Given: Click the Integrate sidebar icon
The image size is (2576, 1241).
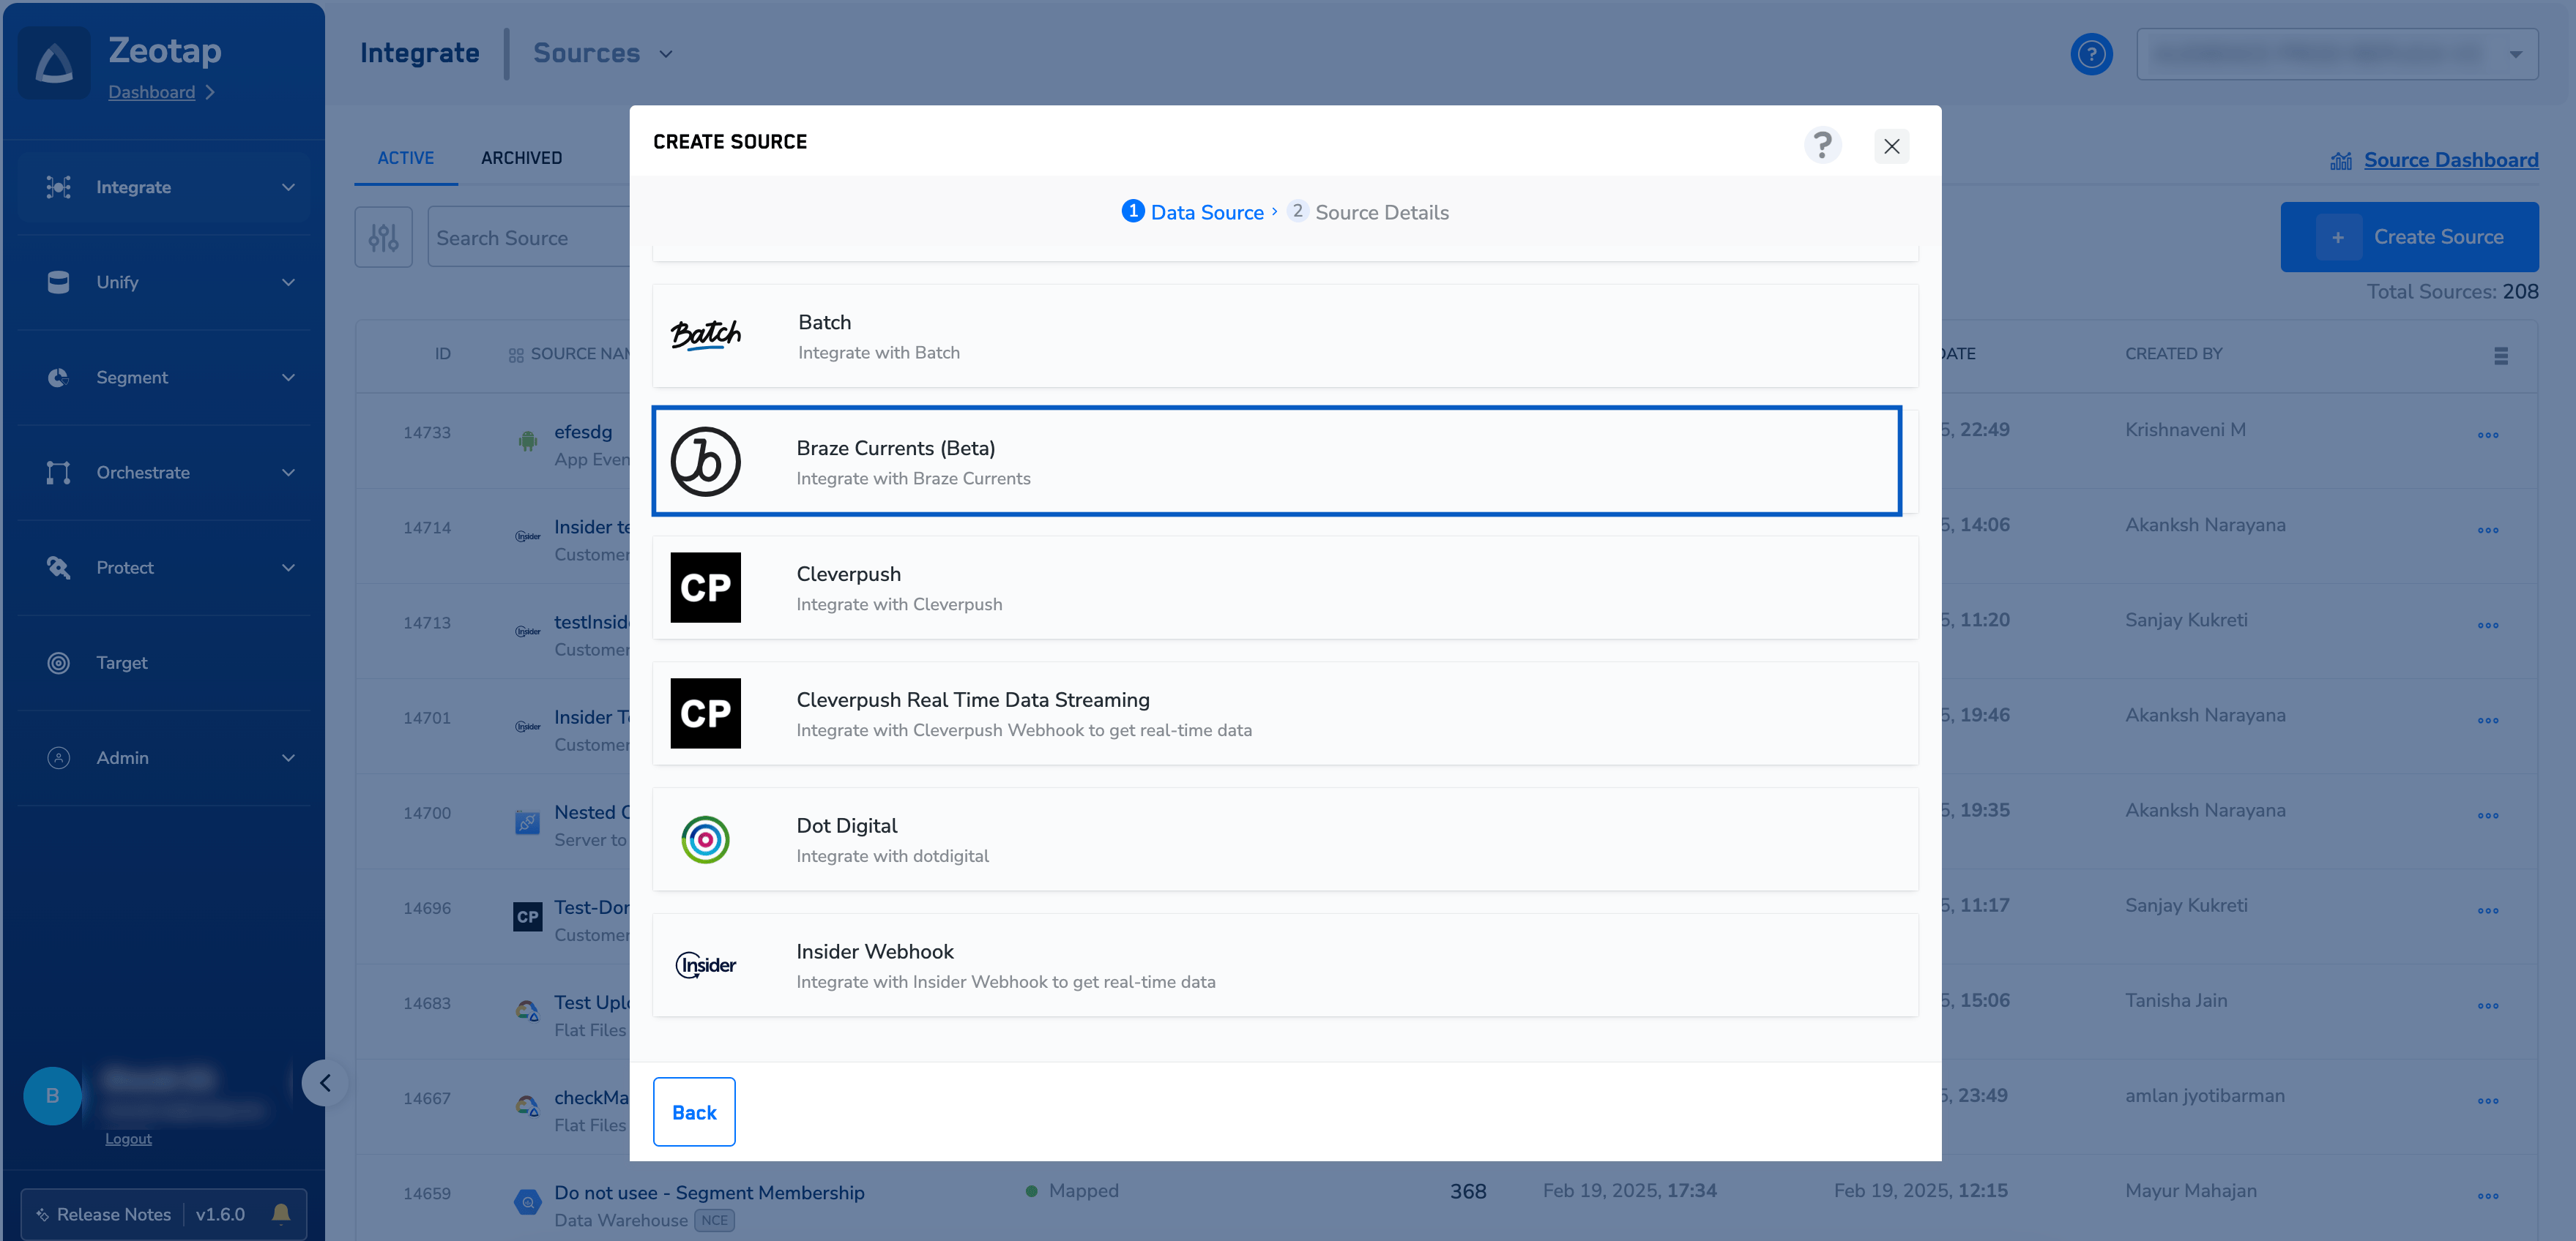Looking at the screenshot, I should (x=58, y=187).
